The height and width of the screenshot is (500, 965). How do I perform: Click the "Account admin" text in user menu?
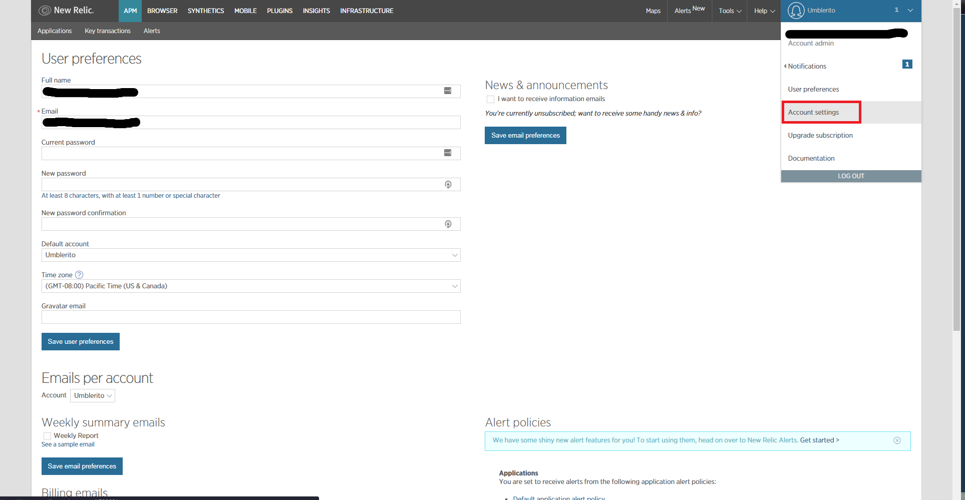pos(811,44)
